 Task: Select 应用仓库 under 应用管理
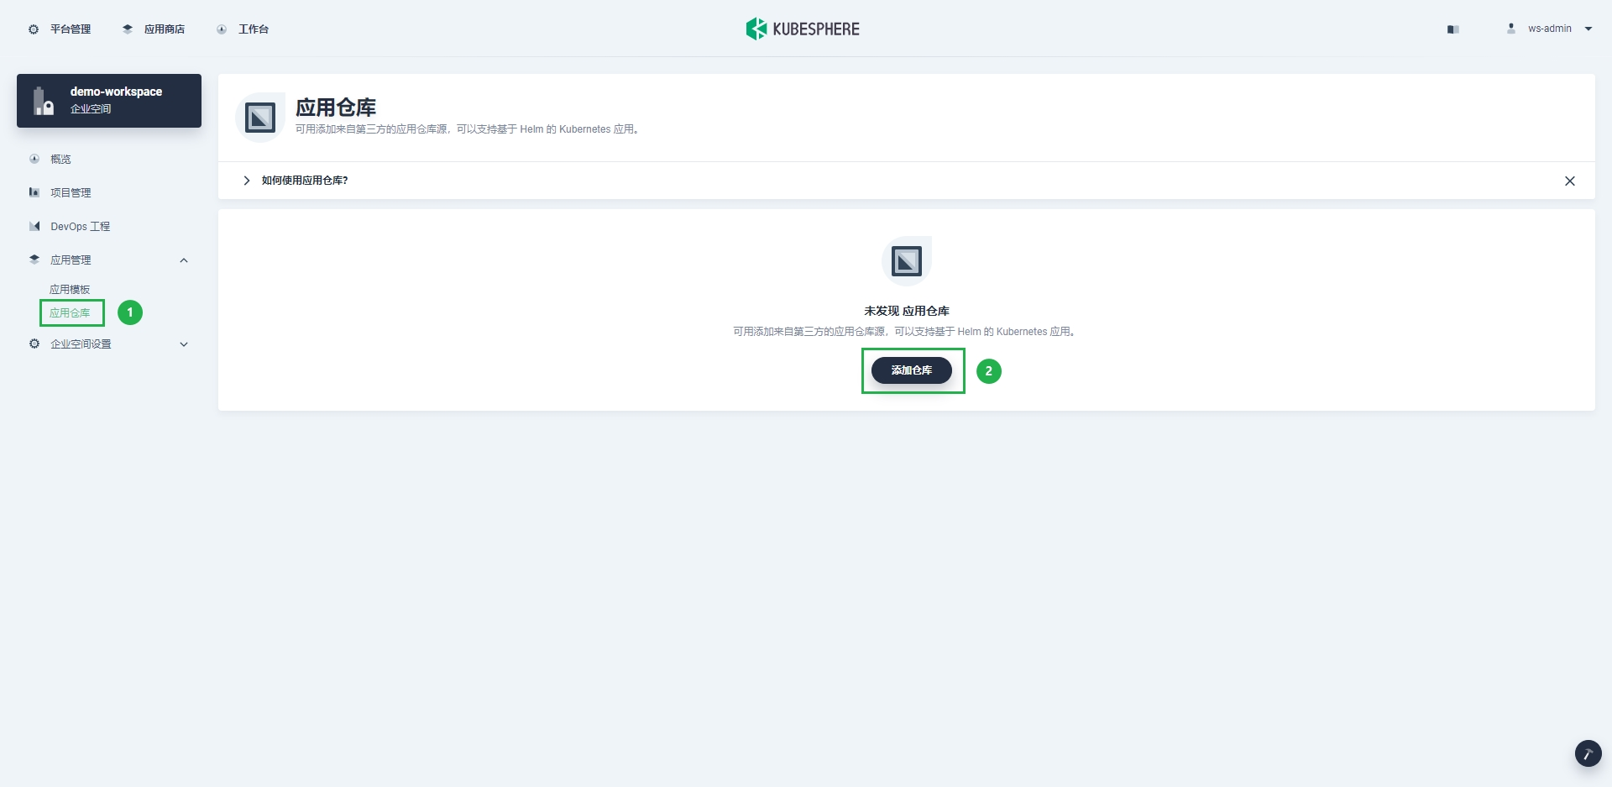70,312
